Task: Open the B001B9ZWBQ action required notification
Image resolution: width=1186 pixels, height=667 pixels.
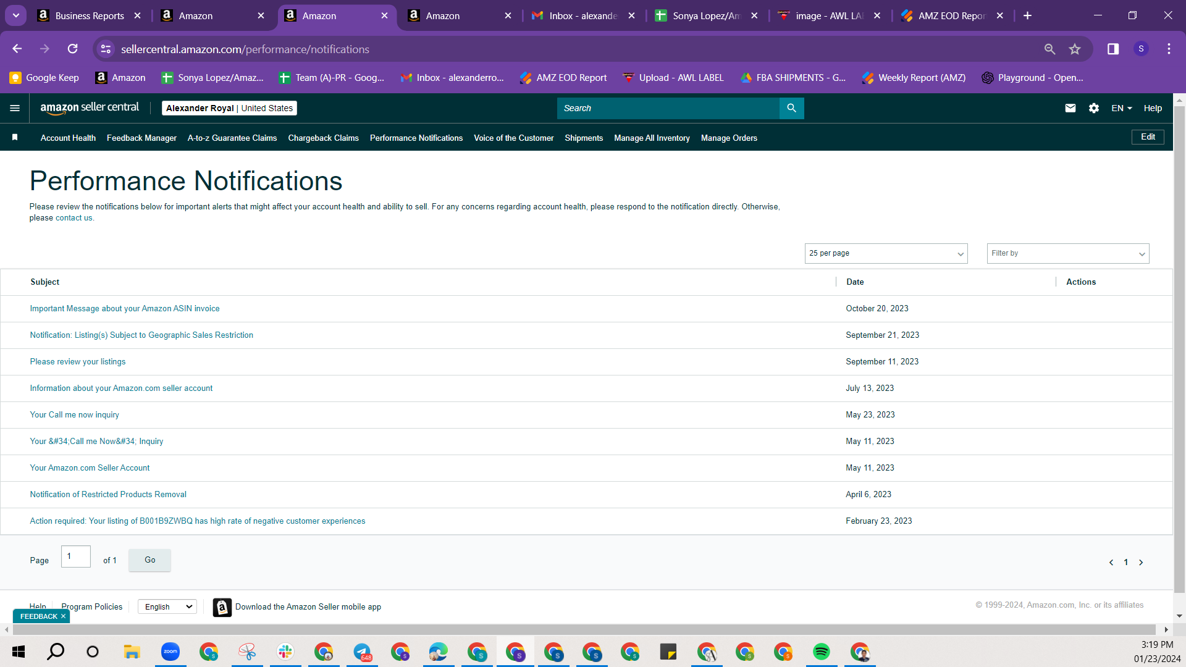Action: (x=198, y=521)
